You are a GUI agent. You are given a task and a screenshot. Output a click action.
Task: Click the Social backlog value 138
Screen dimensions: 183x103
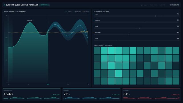coord(178,38)
